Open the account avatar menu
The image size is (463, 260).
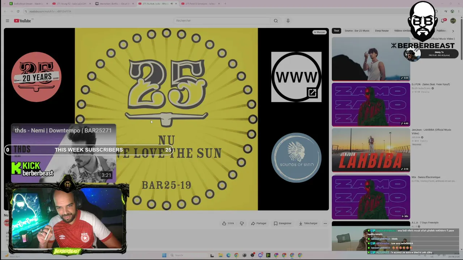453,21
